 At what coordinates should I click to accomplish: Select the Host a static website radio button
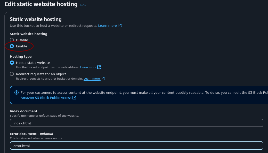point(12,63)
